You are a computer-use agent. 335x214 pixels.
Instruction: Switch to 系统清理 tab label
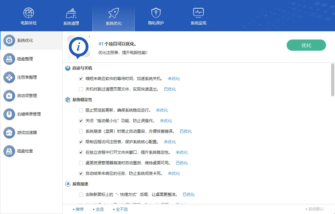pyautogui.click(x=71, y=23)
